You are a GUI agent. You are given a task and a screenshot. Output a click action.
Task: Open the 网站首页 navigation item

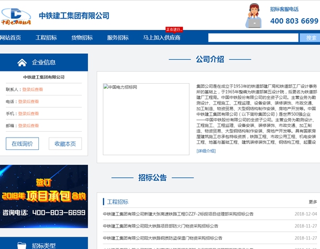point(10,38)
